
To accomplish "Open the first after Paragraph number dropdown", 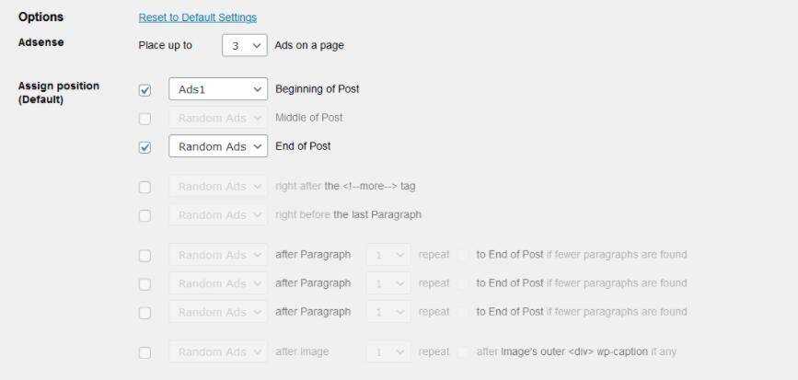I will pyautogui.click(x=388, y=255).
